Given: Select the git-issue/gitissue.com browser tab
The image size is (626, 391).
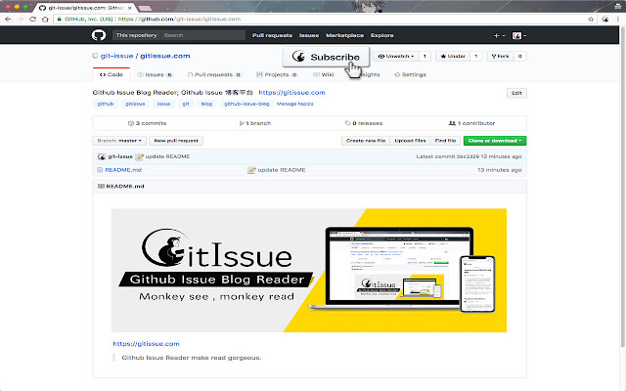Looking at the screenshot, I should pos(86,8).
